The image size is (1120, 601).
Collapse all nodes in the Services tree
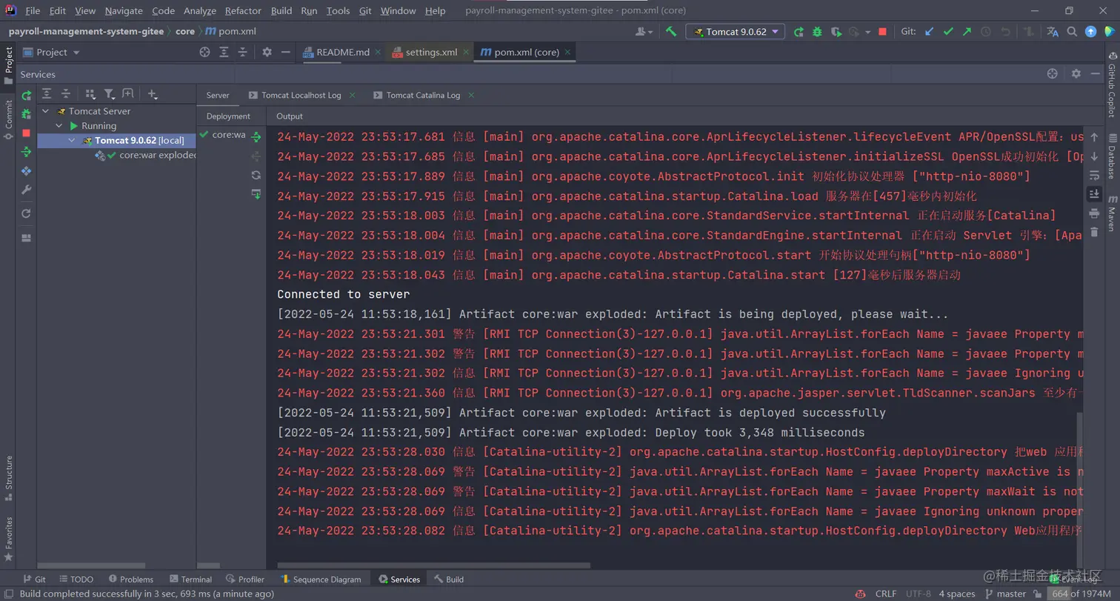coord(66,94)
